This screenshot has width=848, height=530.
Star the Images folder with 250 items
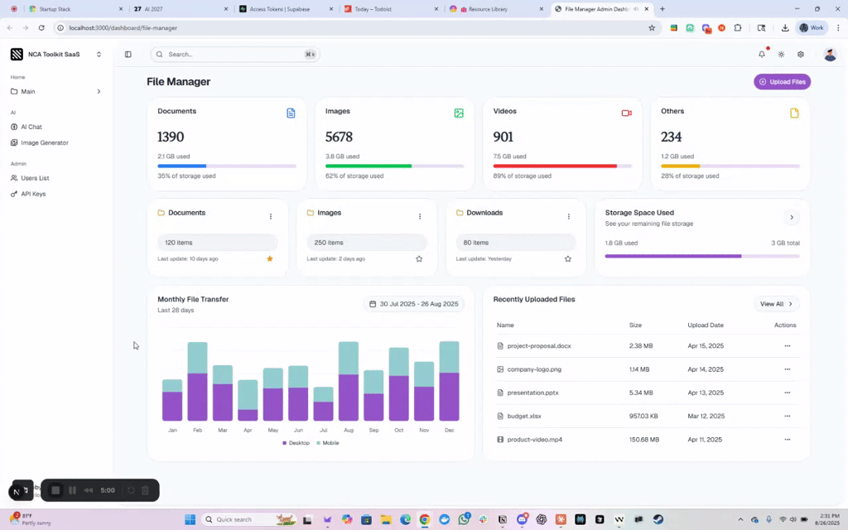(x=419, y=258)
